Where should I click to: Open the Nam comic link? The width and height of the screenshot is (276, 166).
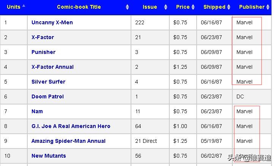coord(37,111)
